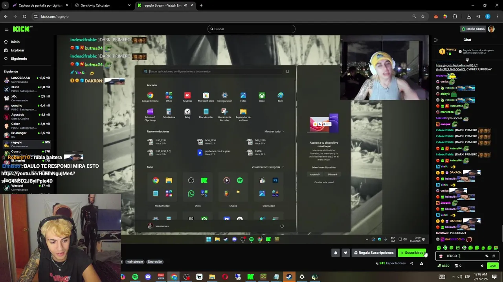This screenshot has height=282, width=503.
Task: Send message with the green Chat button
Action: pyautogui.click(x=493, y=266)
